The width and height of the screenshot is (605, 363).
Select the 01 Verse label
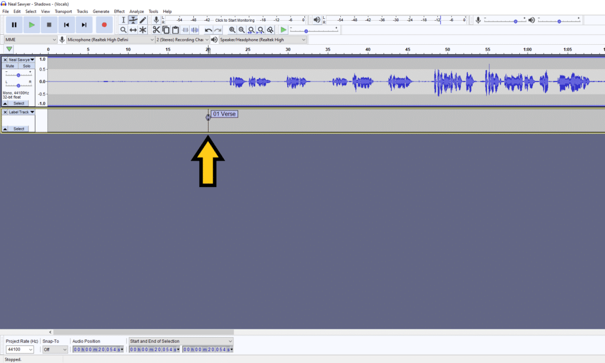(x=224, y=113)
